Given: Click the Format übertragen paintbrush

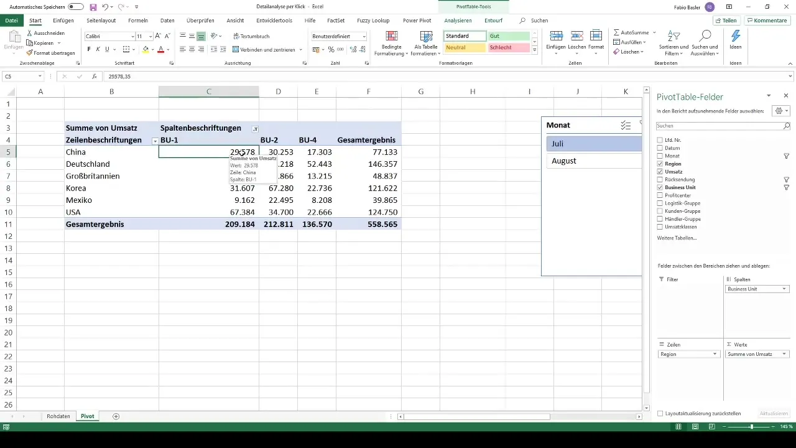Looking at the screenshot, I should 29,53.
